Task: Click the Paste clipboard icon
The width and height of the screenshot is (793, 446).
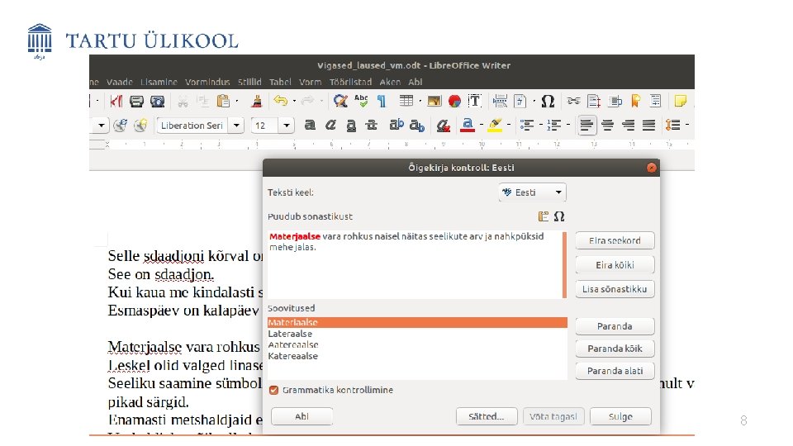Action: 223,101
